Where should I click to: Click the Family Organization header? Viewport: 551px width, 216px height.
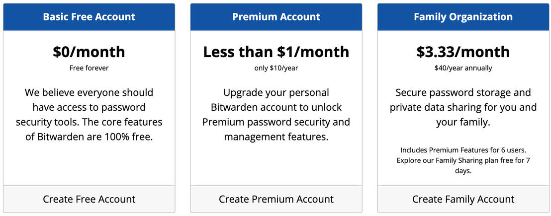click(463, 17)
